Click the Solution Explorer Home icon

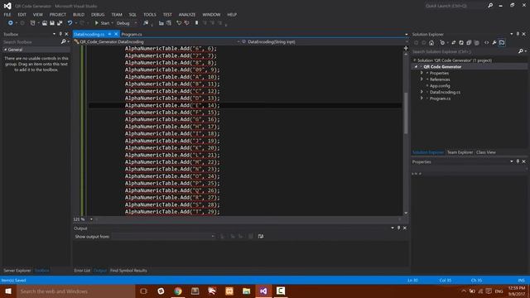point(431,42)
